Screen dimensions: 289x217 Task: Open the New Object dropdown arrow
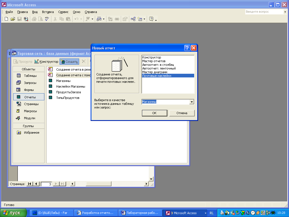point(144,19)
